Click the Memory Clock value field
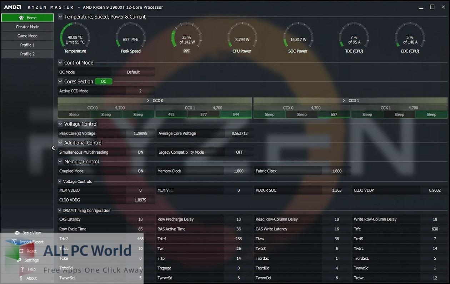Image resolution: width=450 pixels, height=284 pixels. tap(239, 171)
